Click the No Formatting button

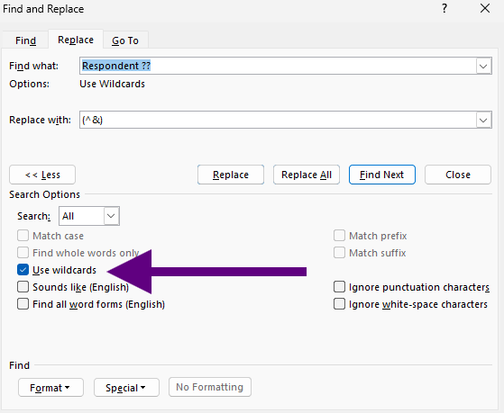[x=209, y=387]
